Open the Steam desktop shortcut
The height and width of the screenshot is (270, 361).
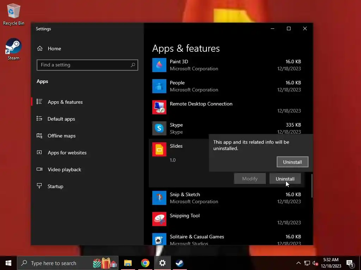[x=14, y=49]
